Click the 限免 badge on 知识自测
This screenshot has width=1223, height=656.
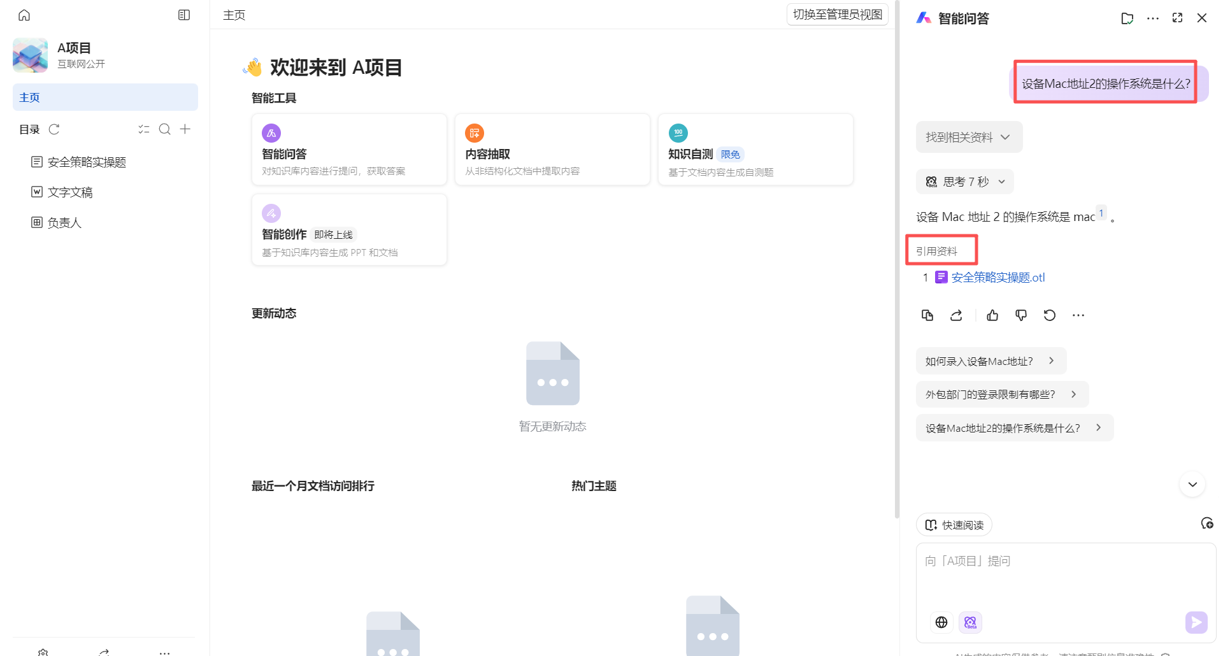[731, 154]
